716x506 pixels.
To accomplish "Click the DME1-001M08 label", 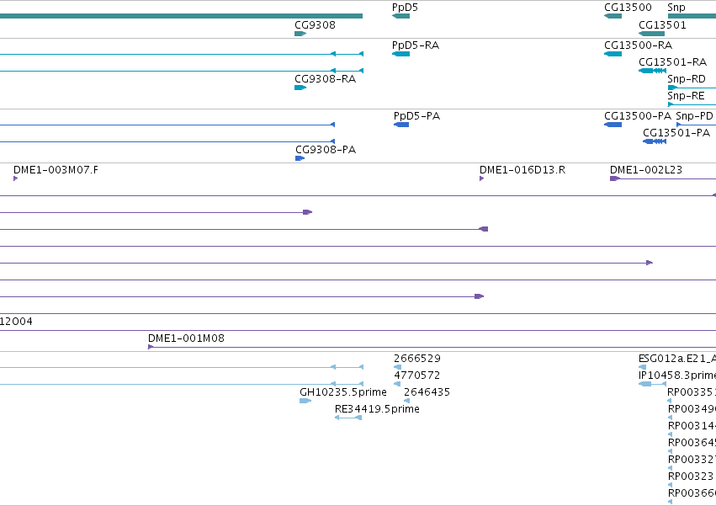I will tap(186, 338).
